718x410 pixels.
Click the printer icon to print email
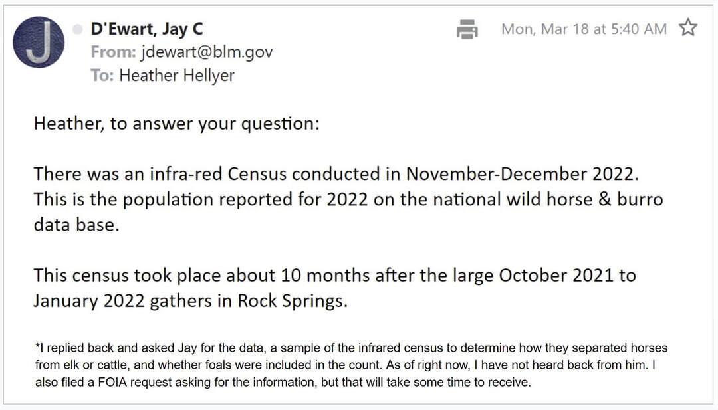point(467,29)
